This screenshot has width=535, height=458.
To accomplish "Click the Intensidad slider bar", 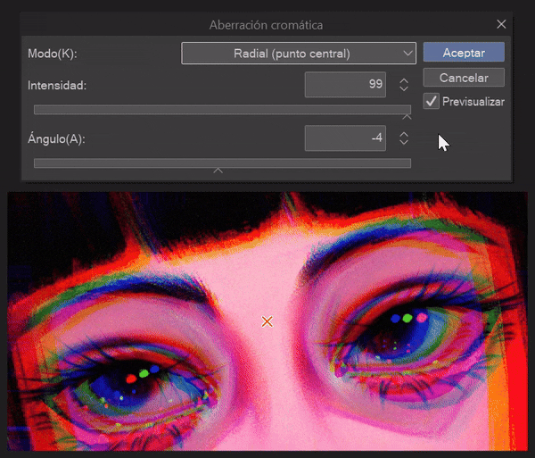I will (x=222, y=110).
